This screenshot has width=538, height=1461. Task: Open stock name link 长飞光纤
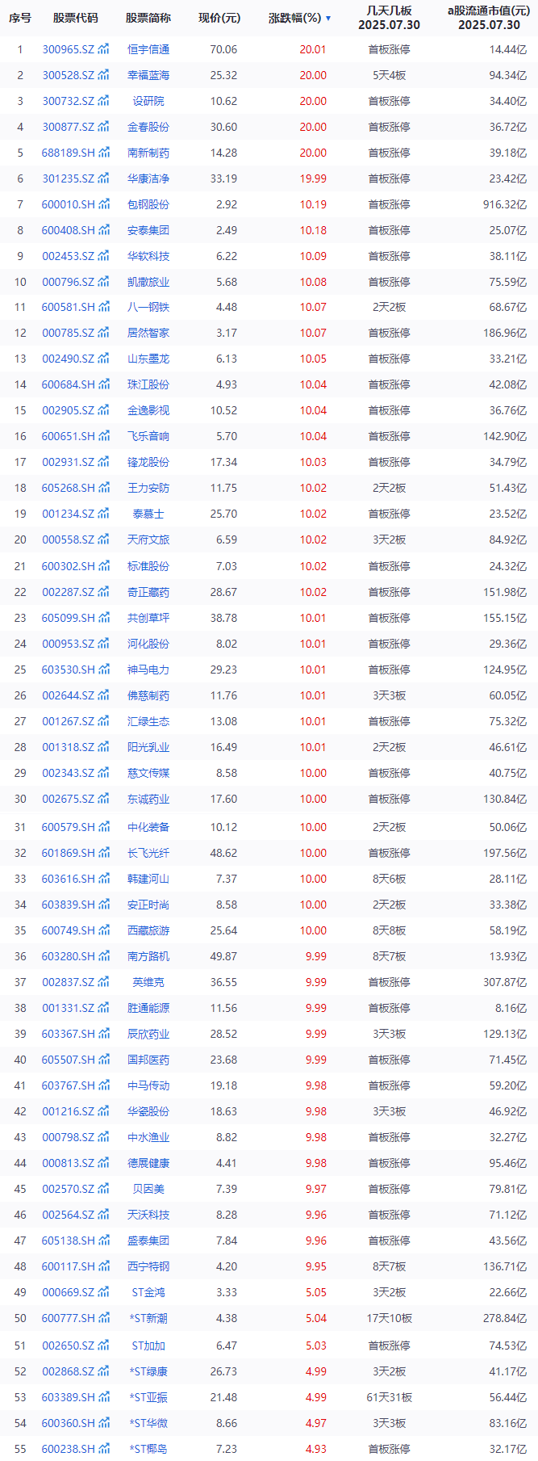148,853
